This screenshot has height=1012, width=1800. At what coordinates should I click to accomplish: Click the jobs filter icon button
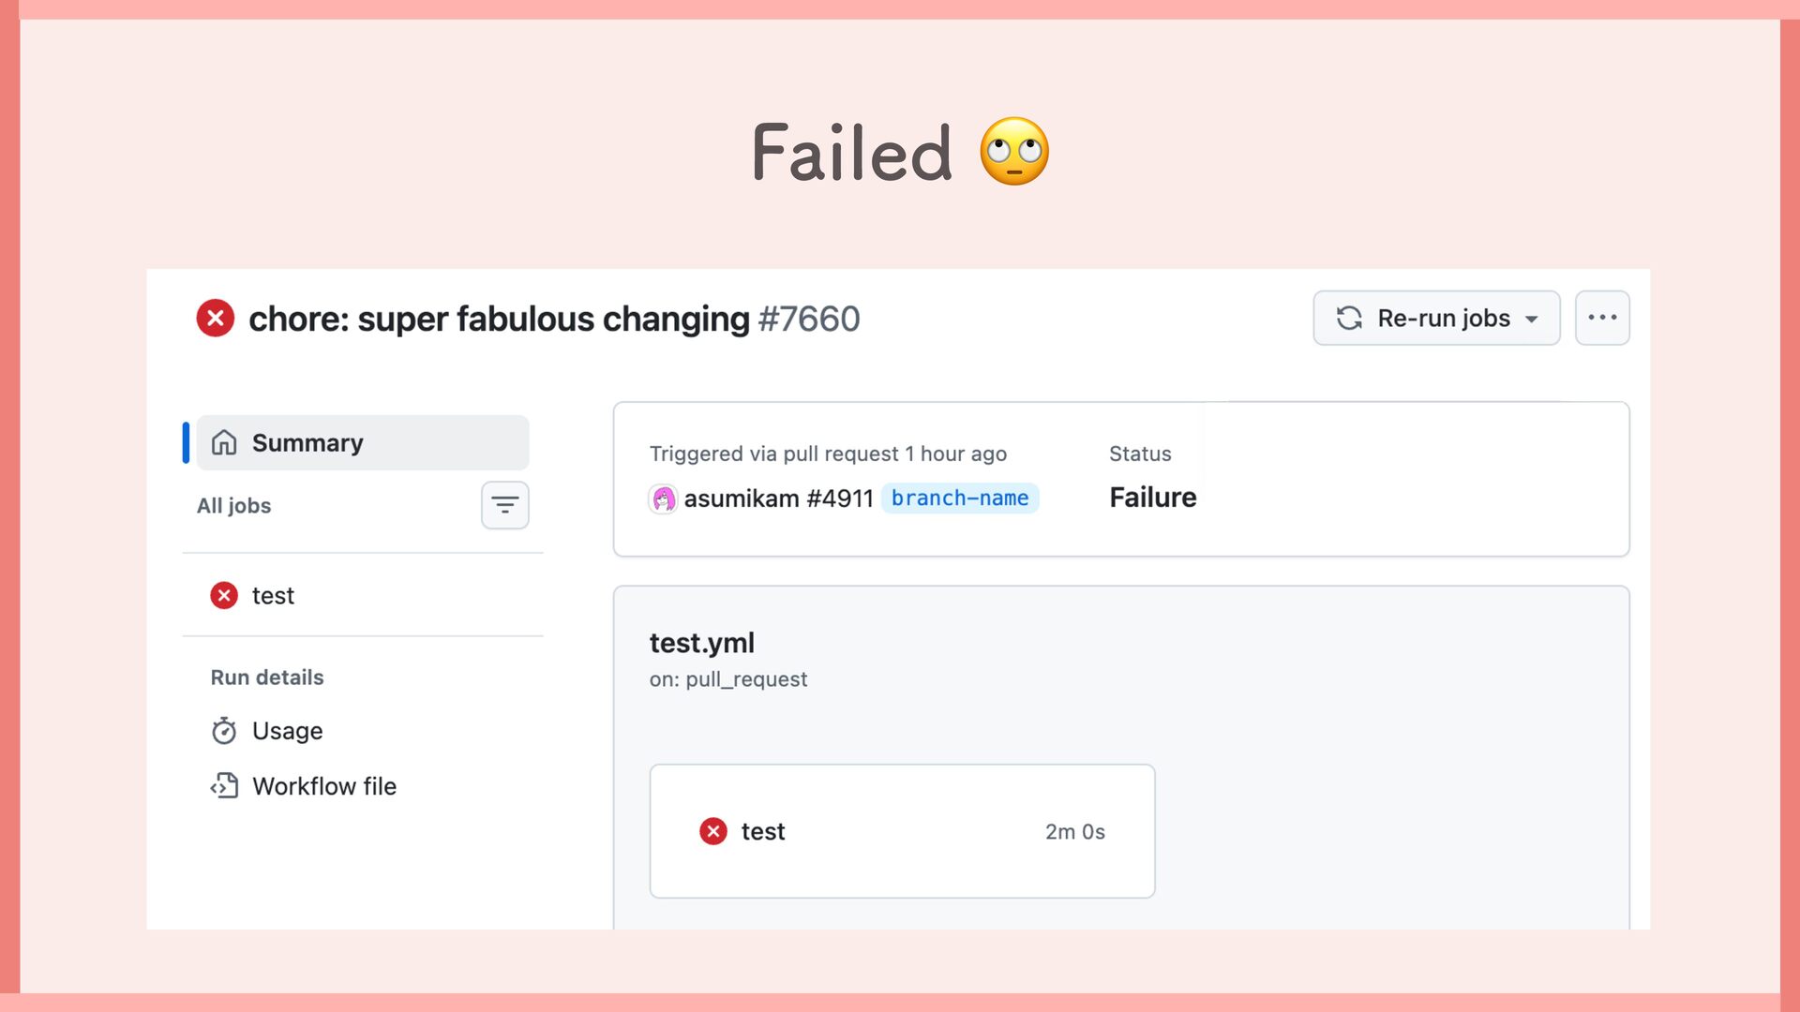pyautogui.click(x=504, y=505)
